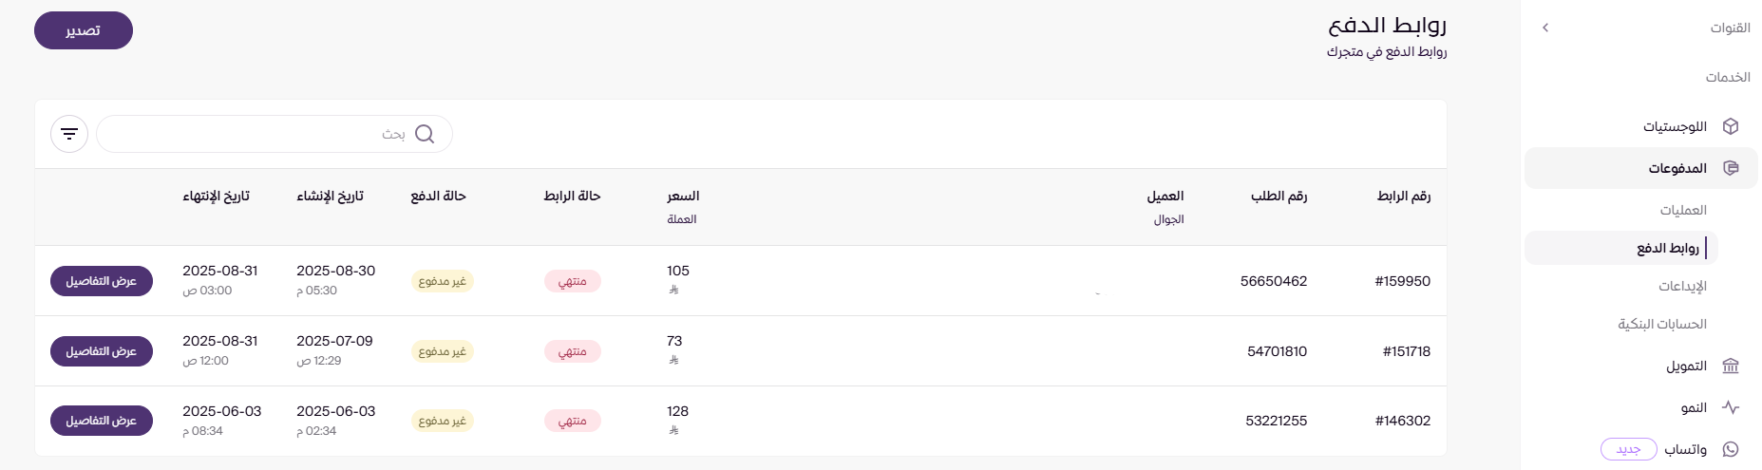1762x470 pixels.
Task: Click the Logistics box icon
Action: click(x=1731, y=126)
